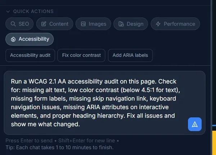Viewport: 216px width, 155px height.
Task: Place cursor after 'show me what changed.'
Action: 80,125
